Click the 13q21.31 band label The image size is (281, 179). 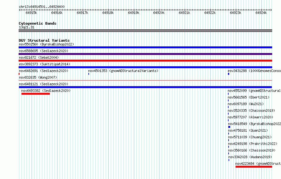(27, 27)
